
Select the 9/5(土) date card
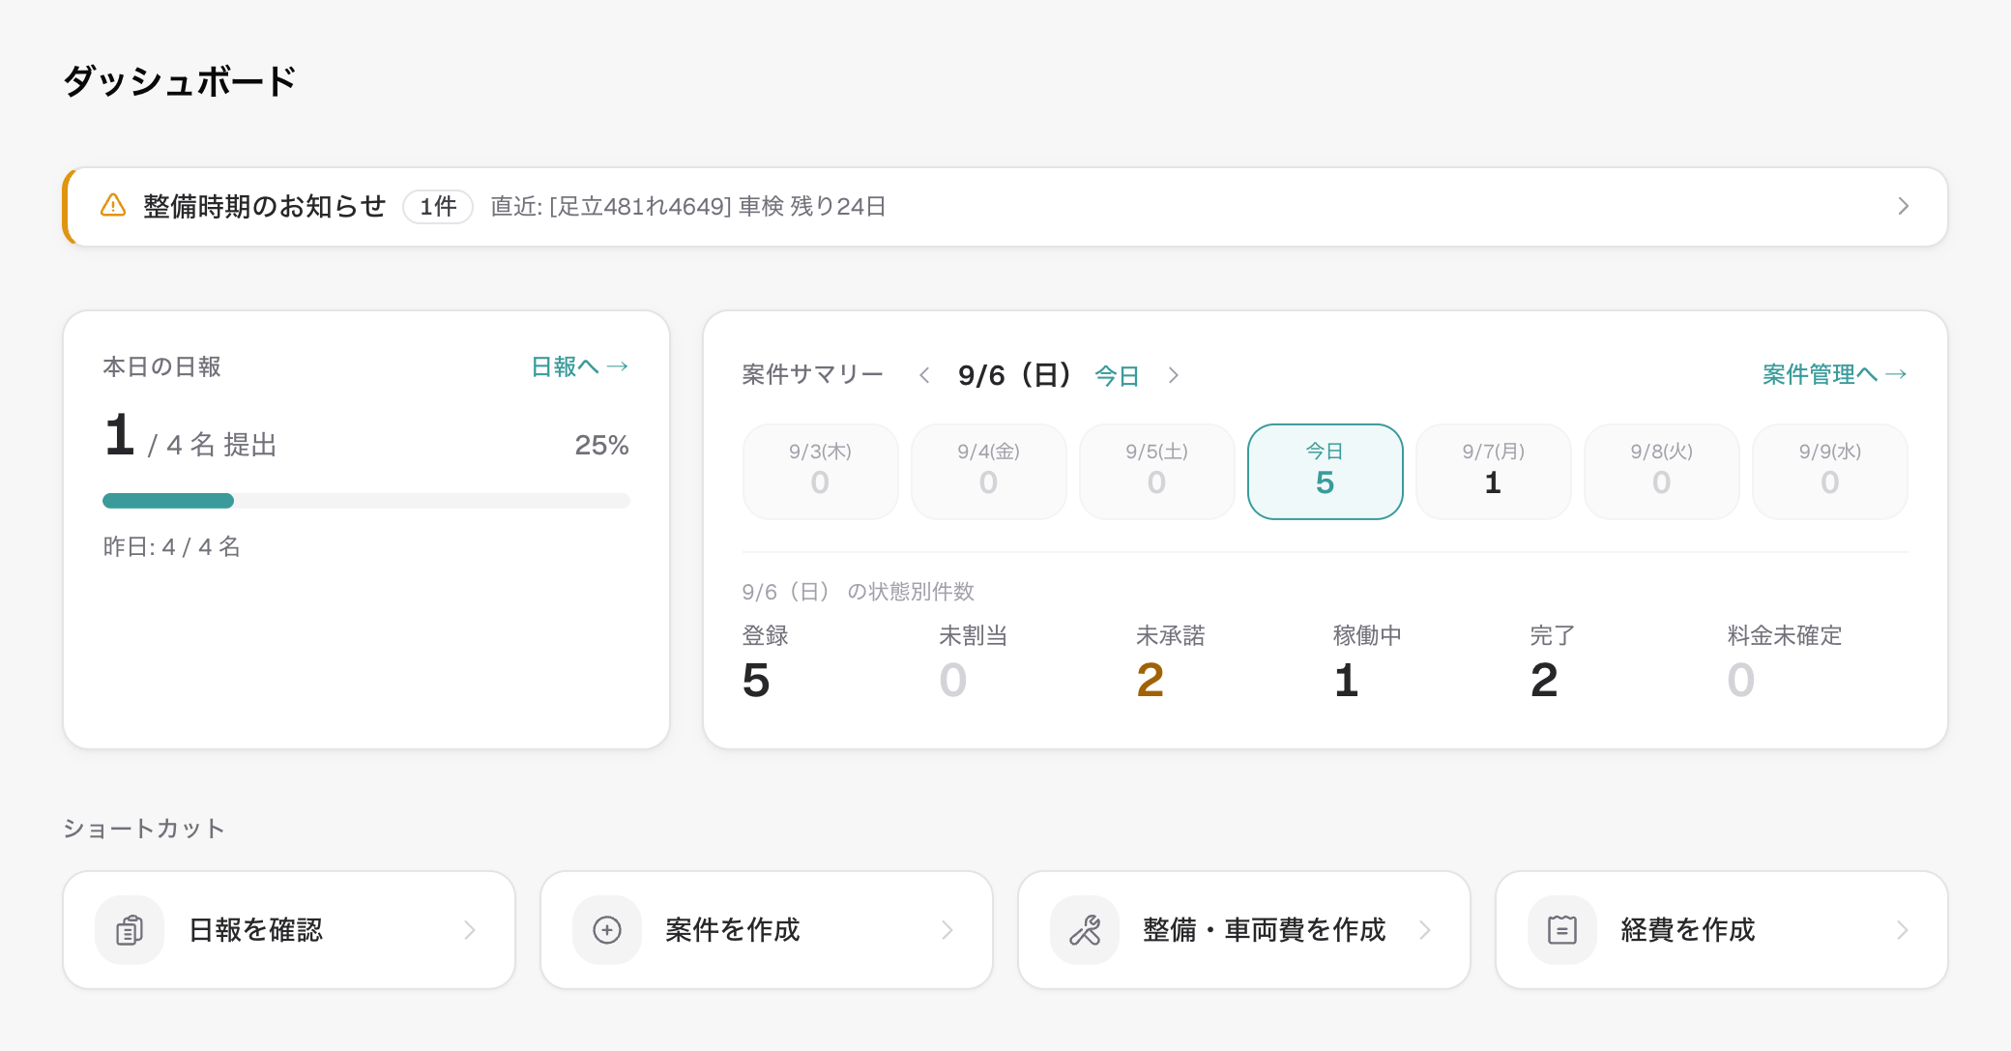[1156, 472]
